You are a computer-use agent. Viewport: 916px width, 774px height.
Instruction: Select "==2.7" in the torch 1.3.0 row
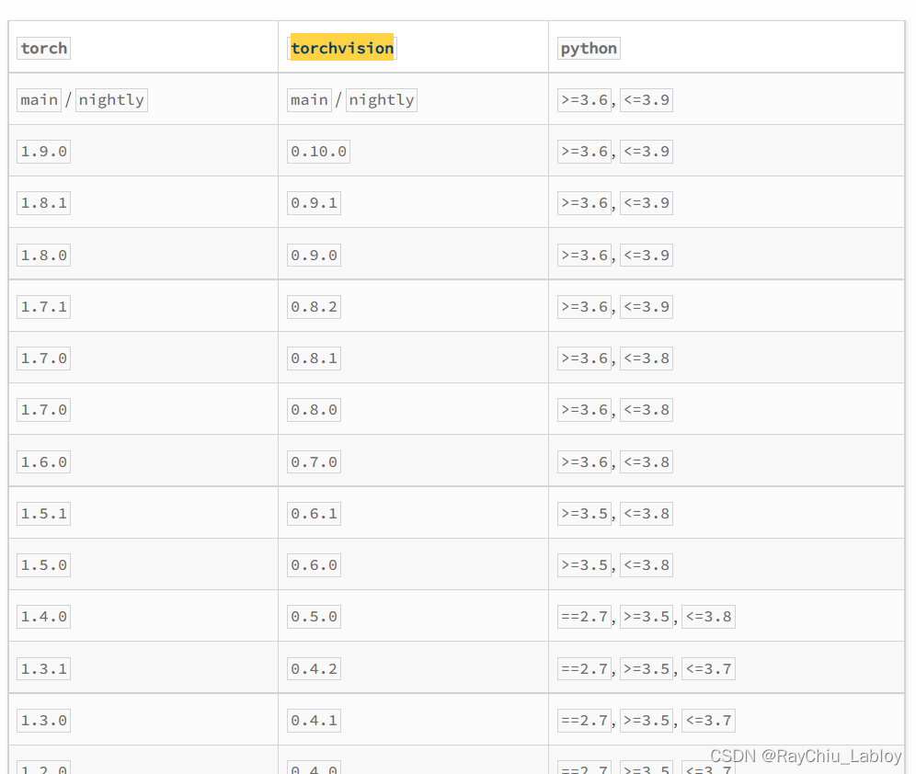pos(584,721)
